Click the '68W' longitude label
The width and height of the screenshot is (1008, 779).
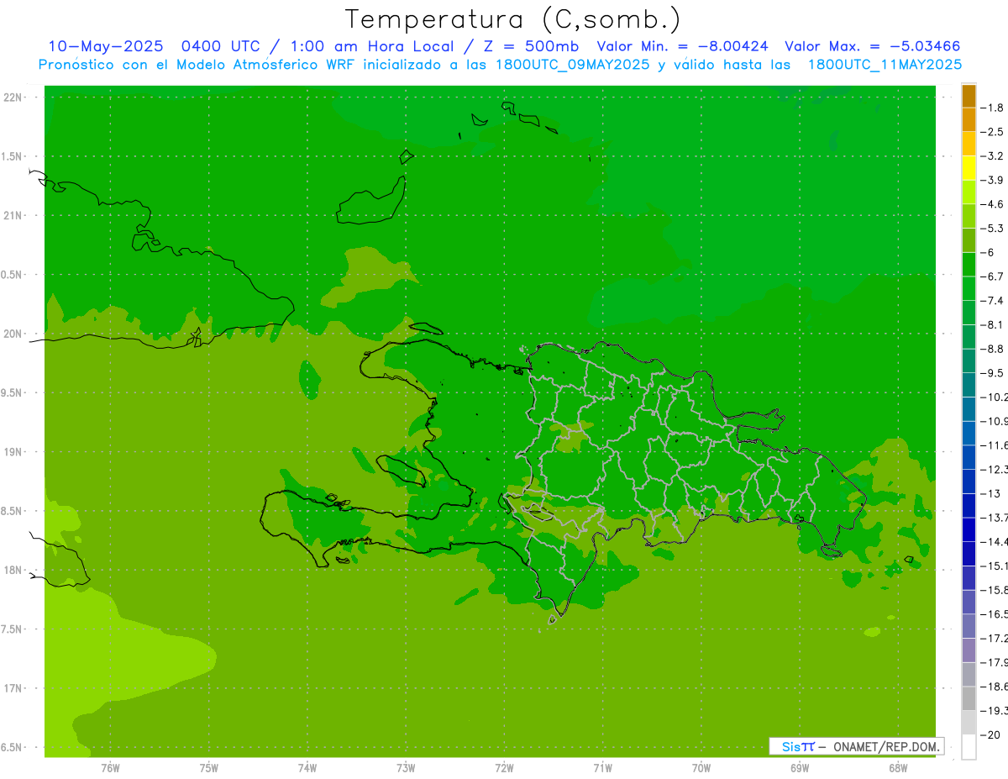tap(898, 767)
